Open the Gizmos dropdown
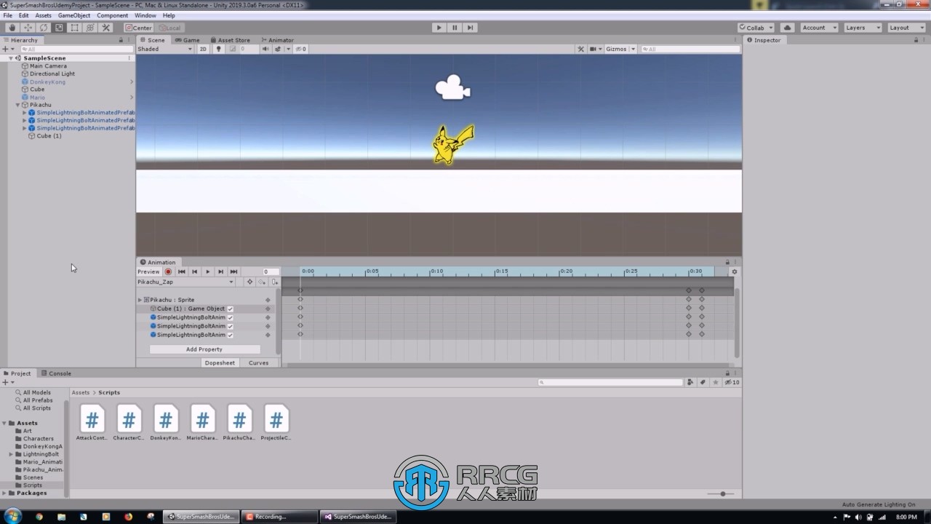Screen dimensions: 931x524 [x=620, y=49]
